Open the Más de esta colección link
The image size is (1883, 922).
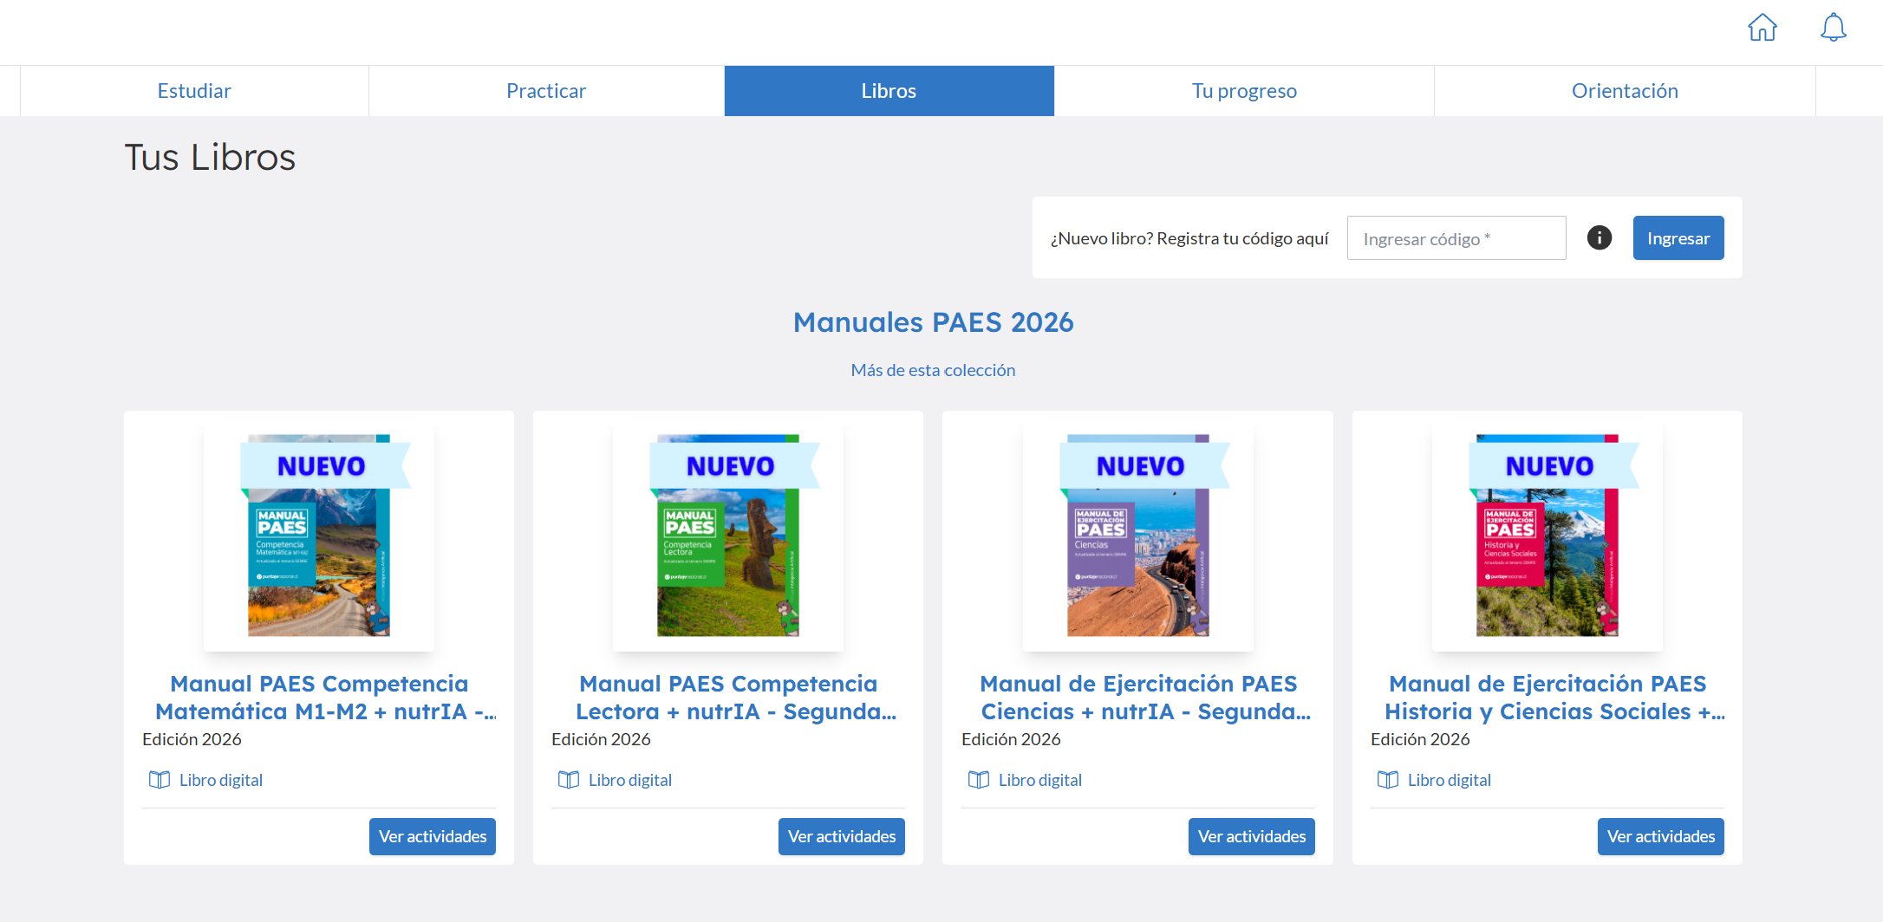[933, 370]
